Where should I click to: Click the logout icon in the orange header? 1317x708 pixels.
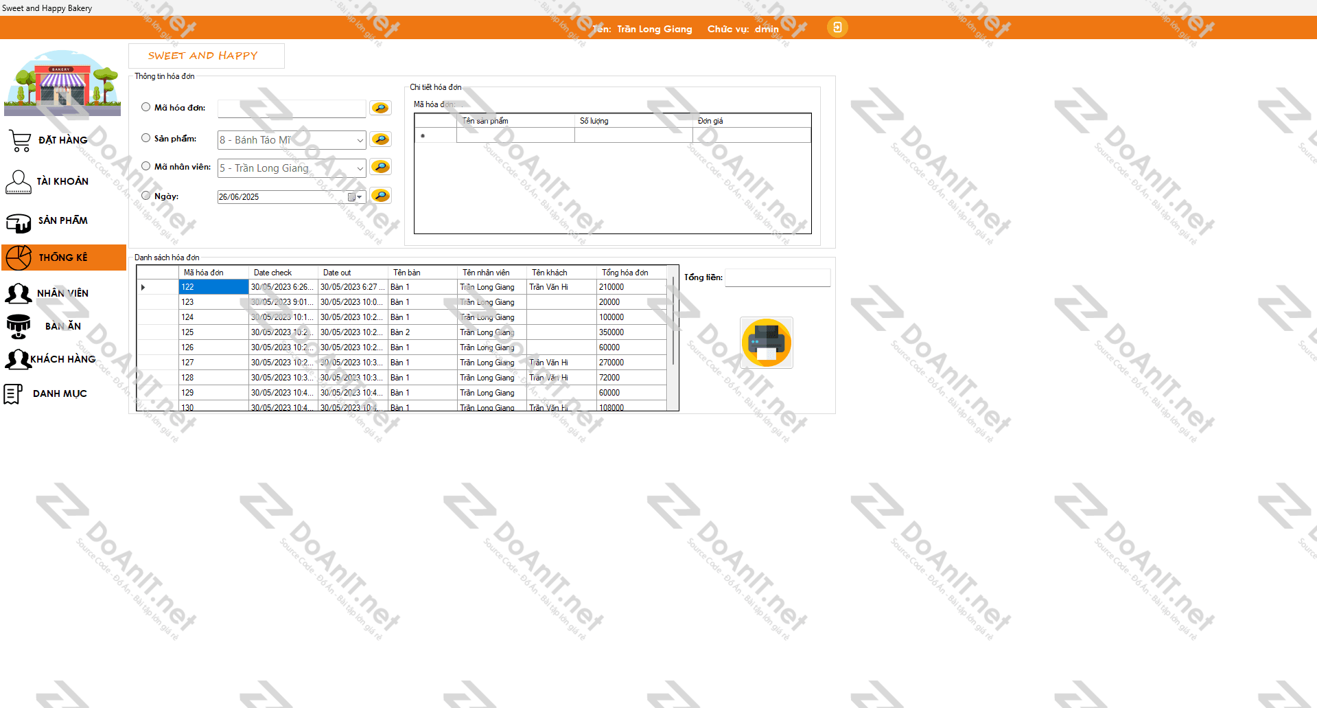837,27
